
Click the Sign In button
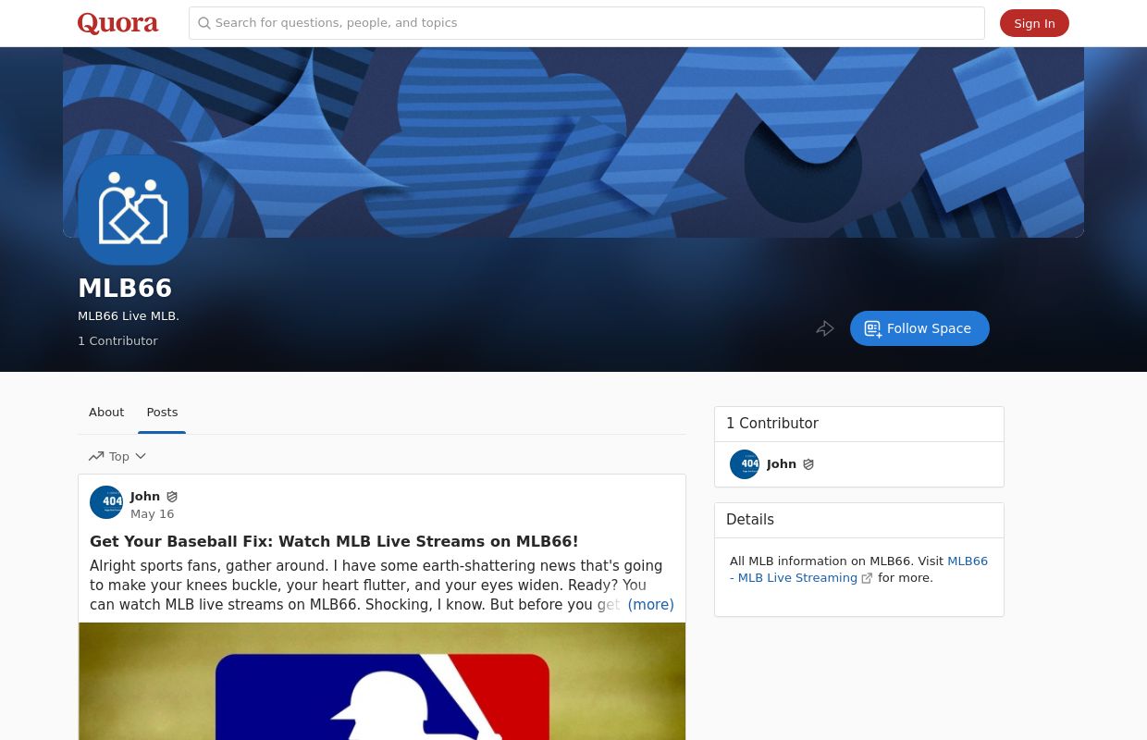click(x=1034, y=23)
